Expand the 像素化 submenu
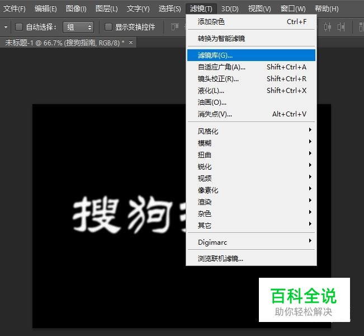Screen dimensions: 364x336 tap(252, 190)
